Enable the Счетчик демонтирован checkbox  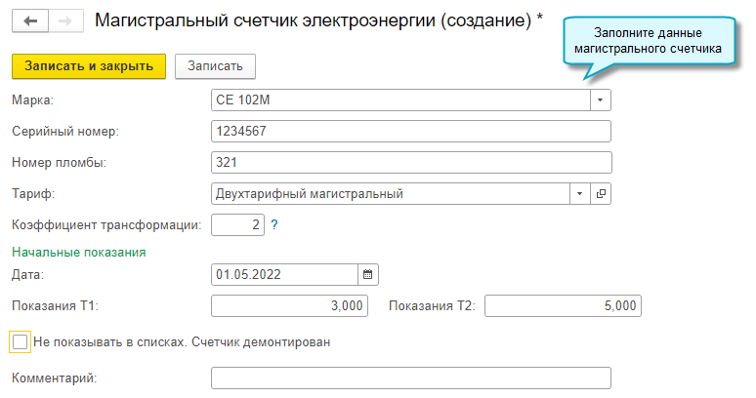click(20, 342)
